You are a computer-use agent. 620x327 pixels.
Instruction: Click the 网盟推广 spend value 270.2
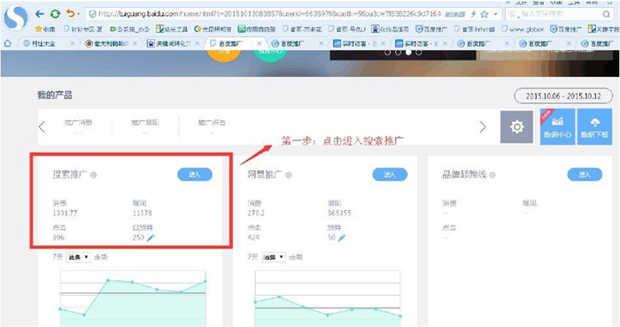point(256,213)
